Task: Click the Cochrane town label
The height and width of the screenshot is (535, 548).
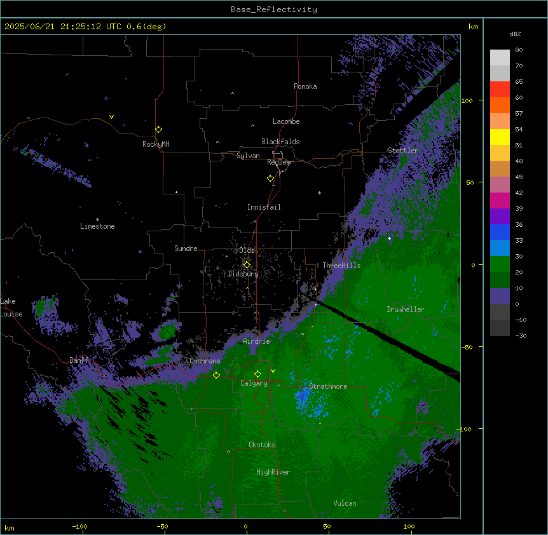Action: tap(205, 361)
